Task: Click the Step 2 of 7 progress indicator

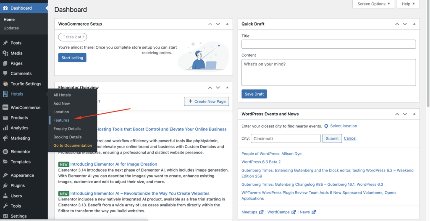Action: (x=73, y=37)
